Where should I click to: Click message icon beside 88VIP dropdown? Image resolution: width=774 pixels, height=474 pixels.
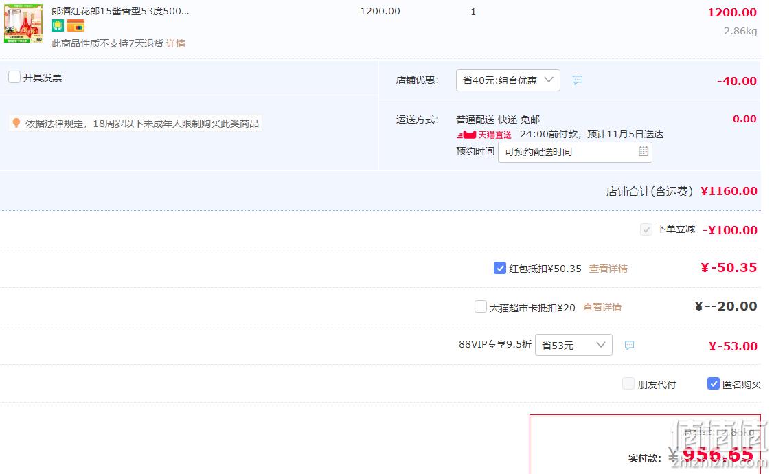pyautogui.click(x=629, y=345)
